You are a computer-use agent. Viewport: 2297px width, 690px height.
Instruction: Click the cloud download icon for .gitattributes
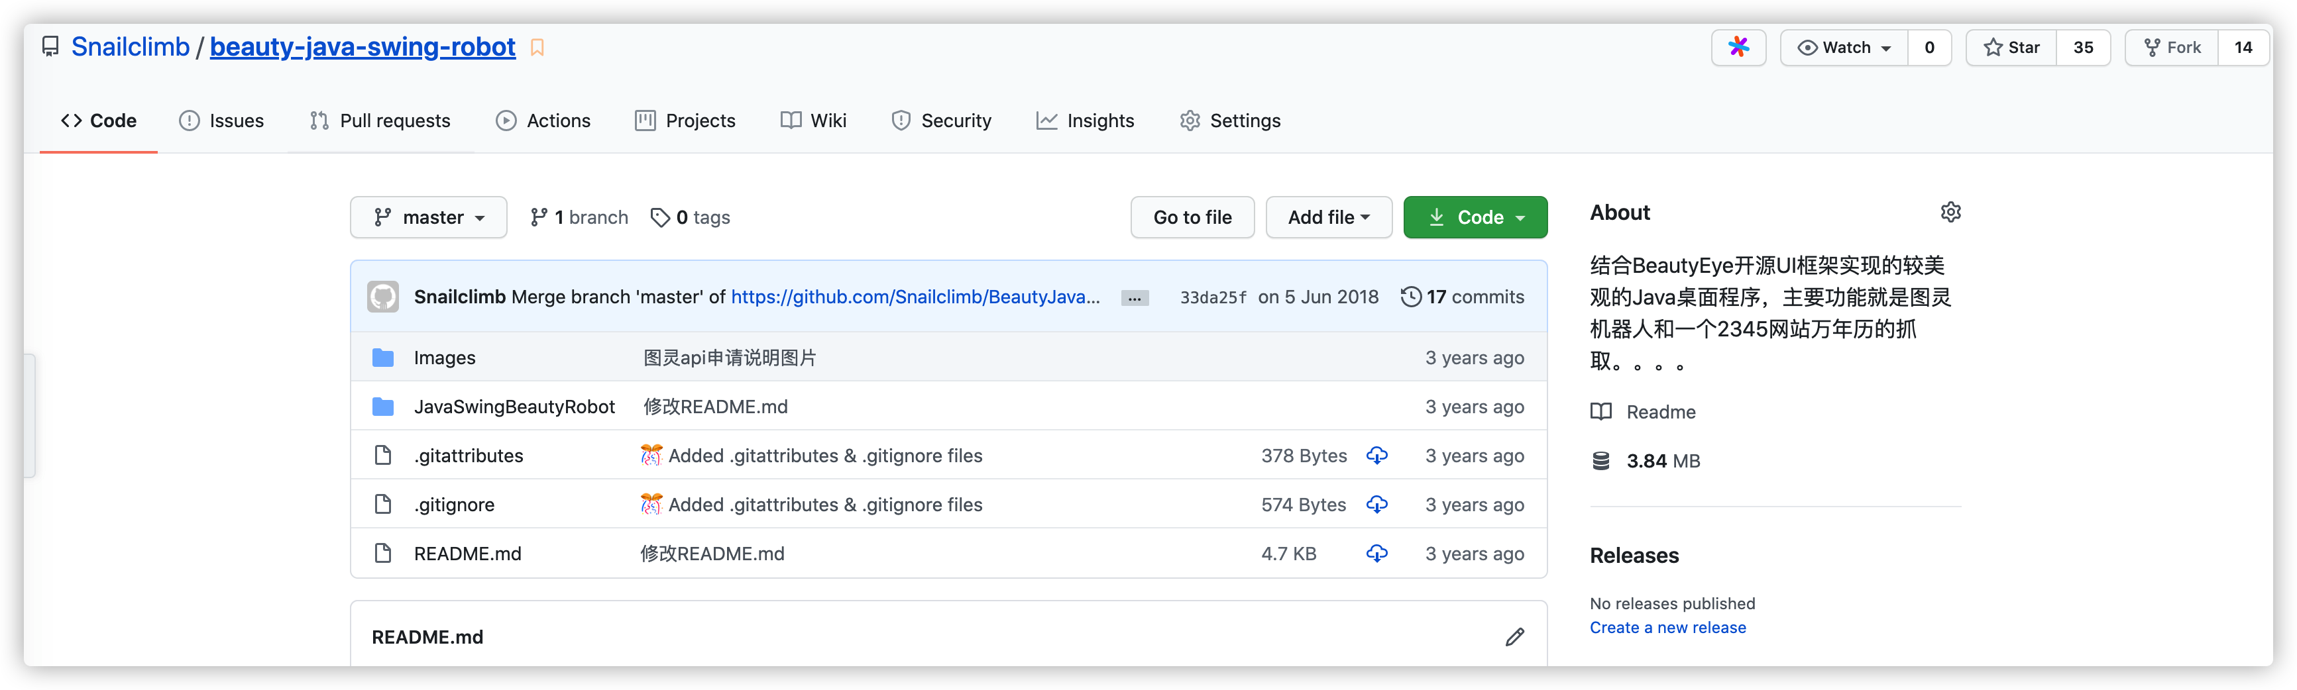tap(1376, 456)
